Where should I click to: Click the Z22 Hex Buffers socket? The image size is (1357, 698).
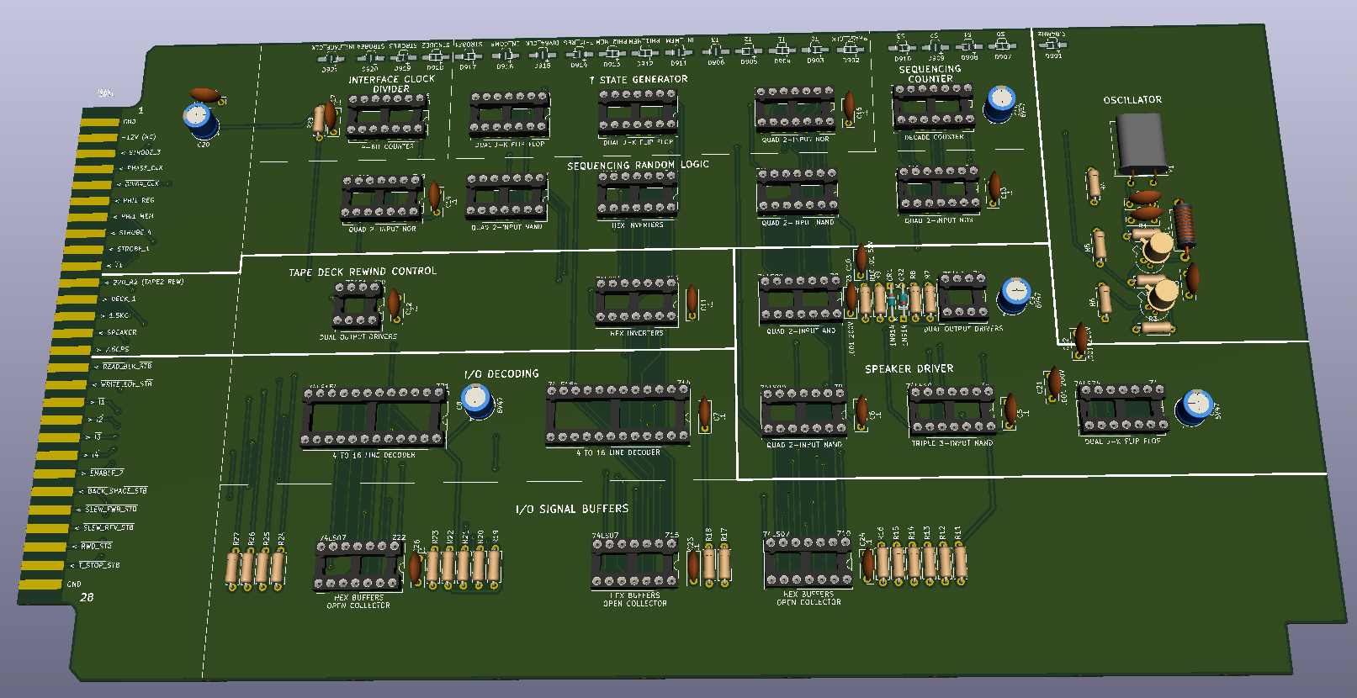coord(359,566)
